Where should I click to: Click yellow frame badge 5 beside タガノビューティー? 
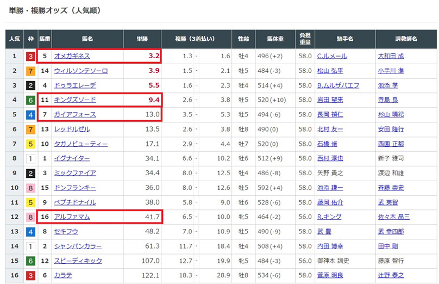click(x=31, y=144)
